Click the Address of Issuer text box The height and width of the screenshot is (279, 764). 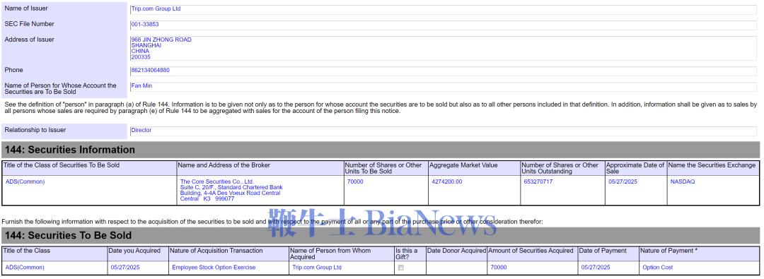click(x=443, y=48)
